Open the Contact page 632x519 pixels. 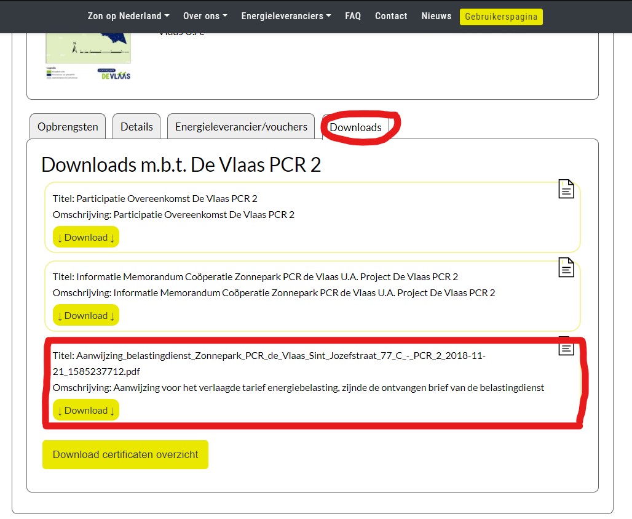391,16
